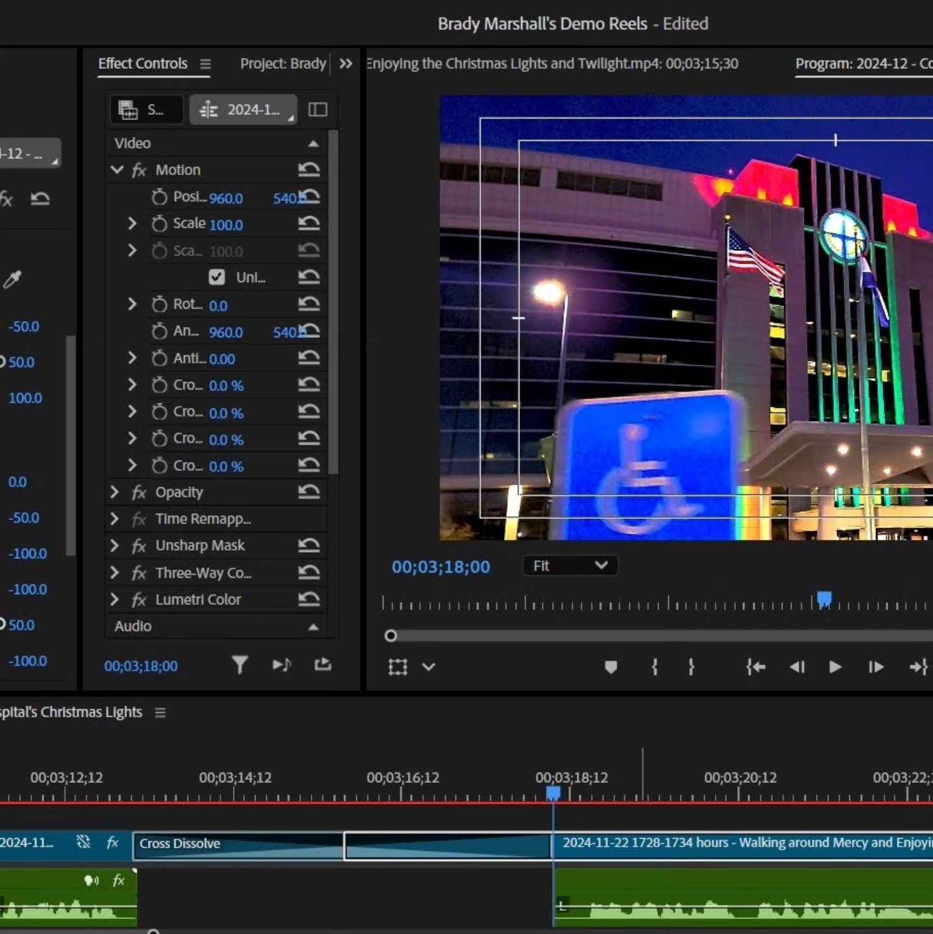
Task: Expand Time Remapping effect
Action: click(x=115, y=519)
